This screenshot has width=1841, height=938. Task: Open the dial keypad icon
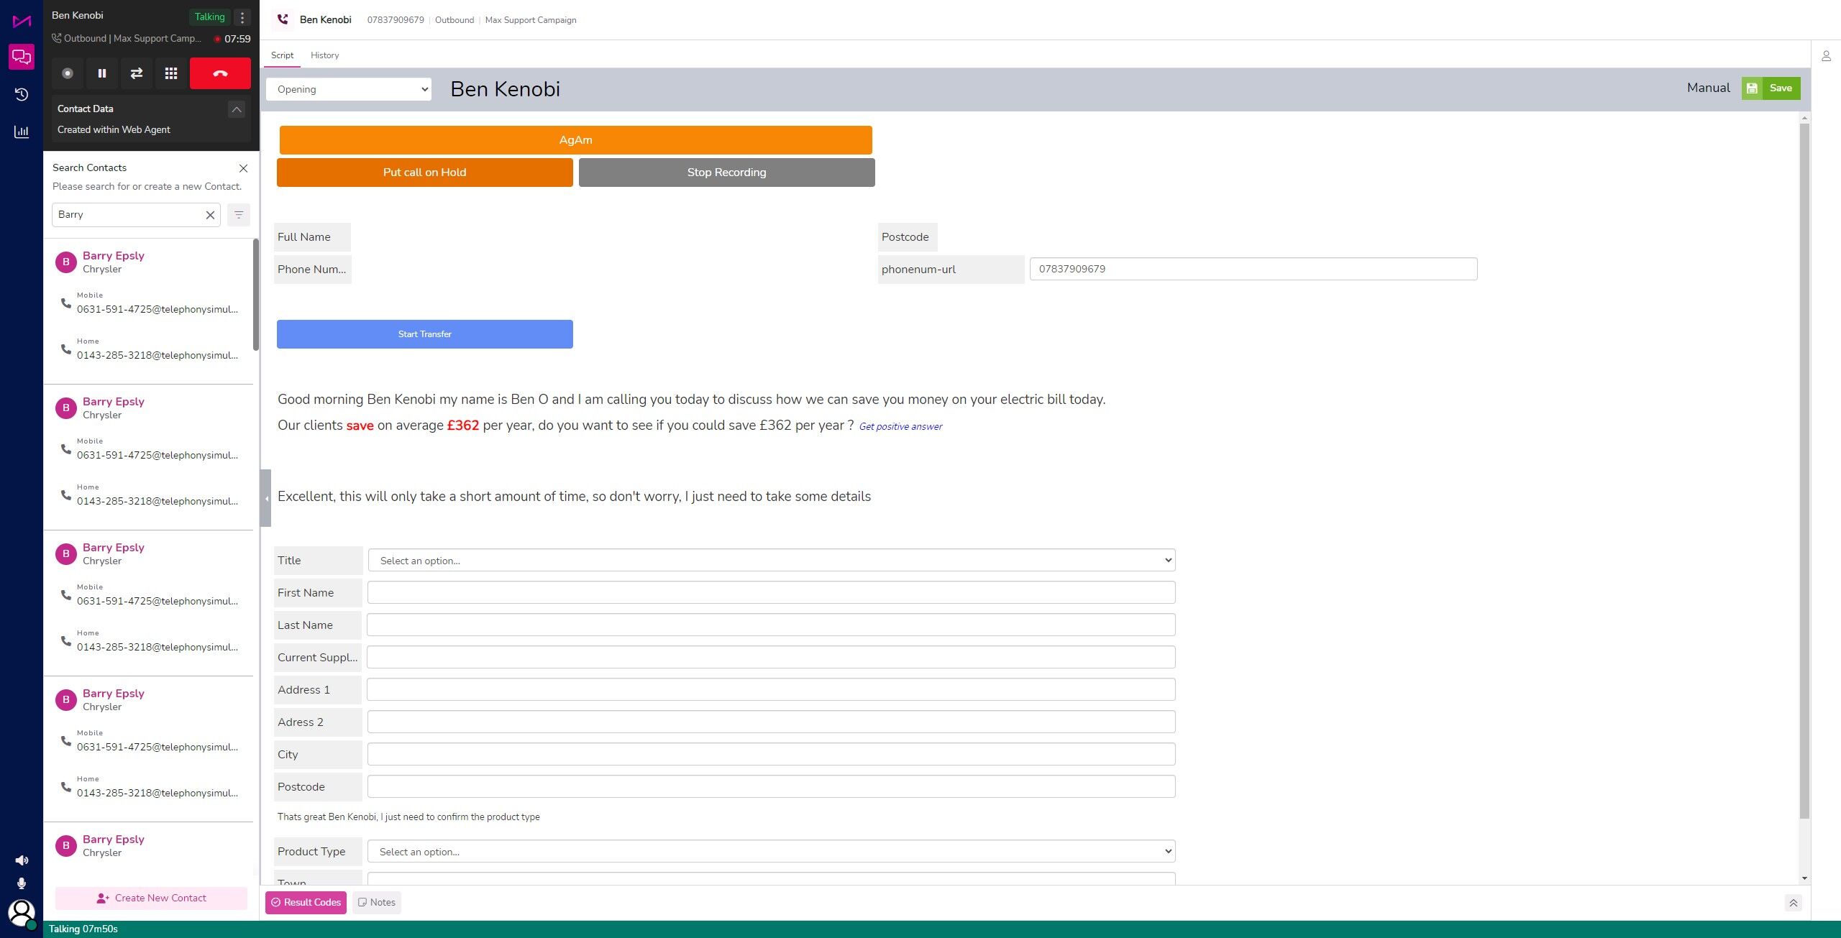click(171, 73)
